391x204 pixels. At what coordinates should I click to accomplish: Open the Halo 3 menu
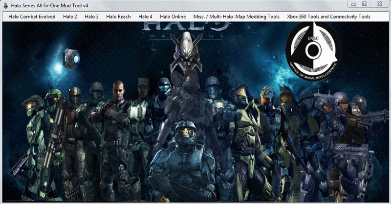pyautogui.click(x=91, y=17)
